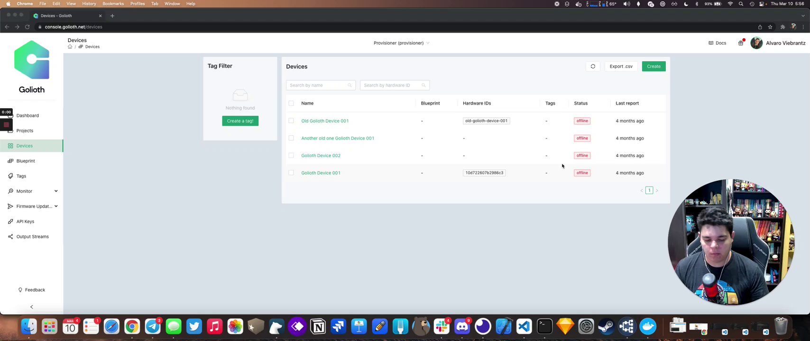Click the Golioth logo
Viewport: 810px width, 341px height.
(x=32, y=67)
